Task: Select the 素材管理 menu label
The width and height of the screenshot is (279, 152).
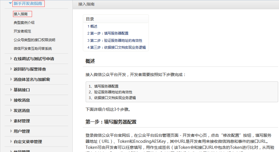Action: click(x=22, y=121)
